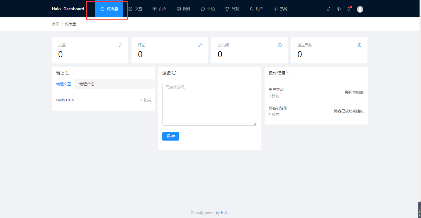Click the link icon in top header

(x=329, y=9)
